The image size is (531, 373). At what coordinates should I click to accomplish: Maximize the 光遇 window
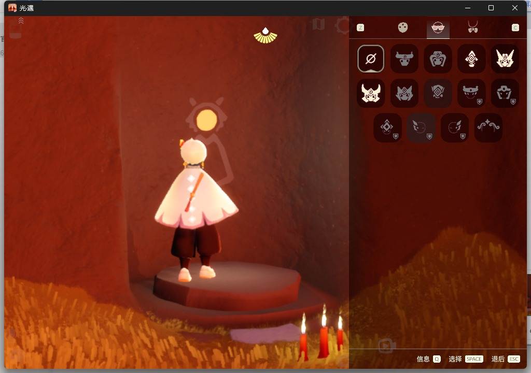coord(491,8)
